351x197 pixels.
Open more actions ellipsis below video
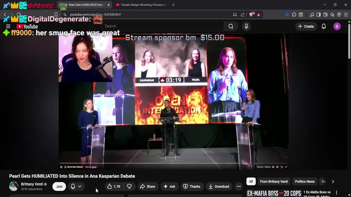(239, 187)
